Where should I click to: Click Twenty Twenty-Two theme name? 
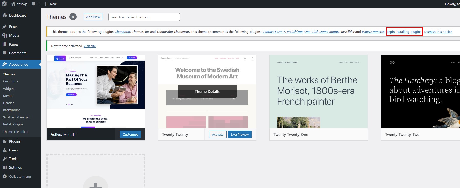coord(402,134)
